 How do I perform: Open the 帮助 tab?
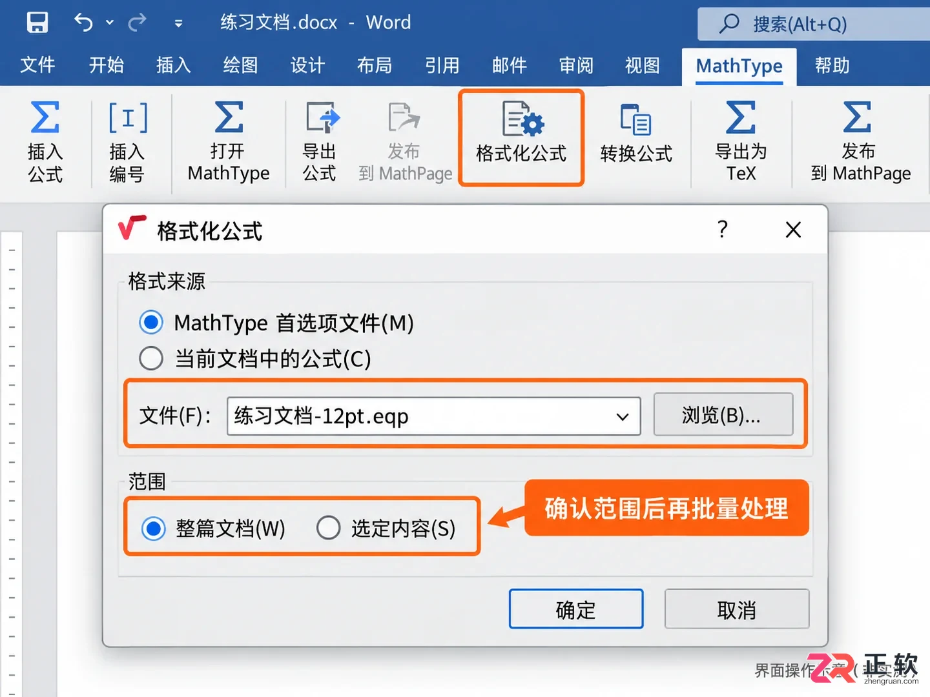[x=832, y=65]
